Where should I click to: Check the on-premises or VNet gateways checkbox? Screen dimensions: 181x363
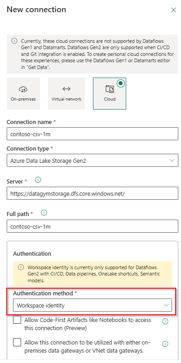click(x=17, y=342)
